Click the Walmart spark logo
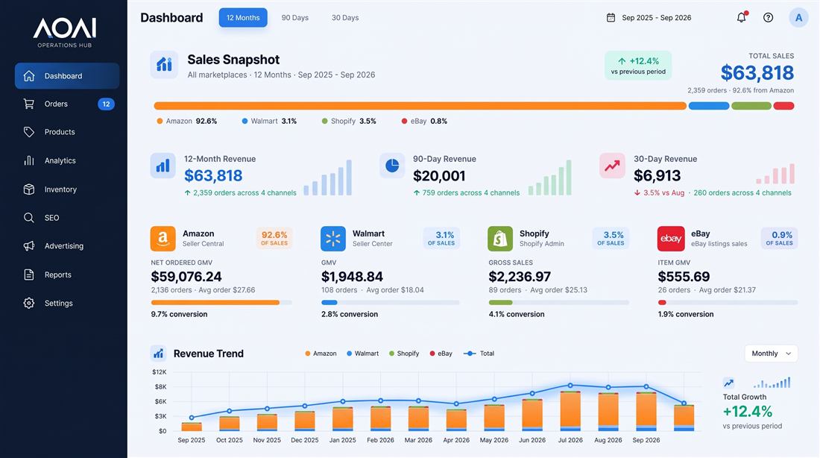The image size is (820, 458). pos(333,239)
